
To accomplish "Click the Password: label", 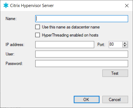I will [14, 63].
